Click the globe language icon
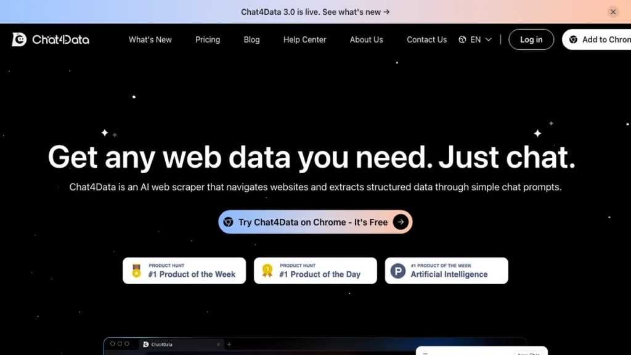Image resolution: width=631 pixels, height=355 pixels. coord(462,39)
